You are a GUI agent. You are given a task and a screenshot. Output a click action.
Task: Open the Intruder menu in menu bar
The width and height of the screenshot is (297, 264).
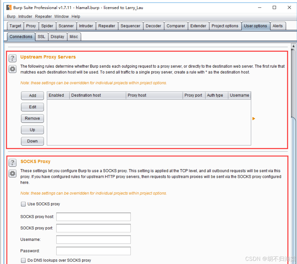tap(25, 16)
